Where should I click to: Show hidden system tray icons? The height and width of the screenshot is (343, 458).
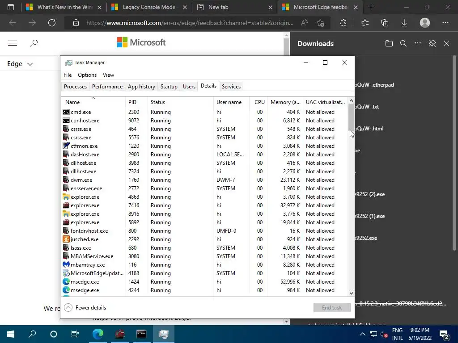click(x=362, y=334)
